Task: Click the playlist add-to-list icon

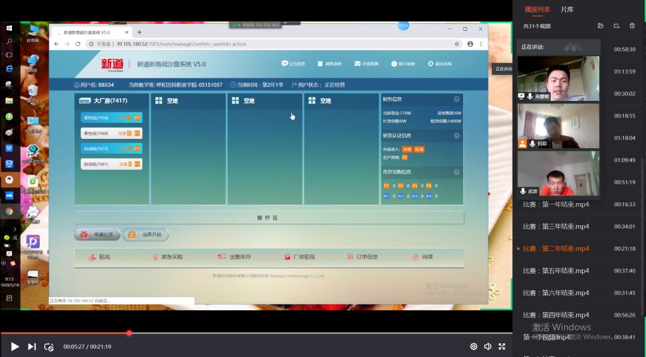Action: click(x=616, y=26)
